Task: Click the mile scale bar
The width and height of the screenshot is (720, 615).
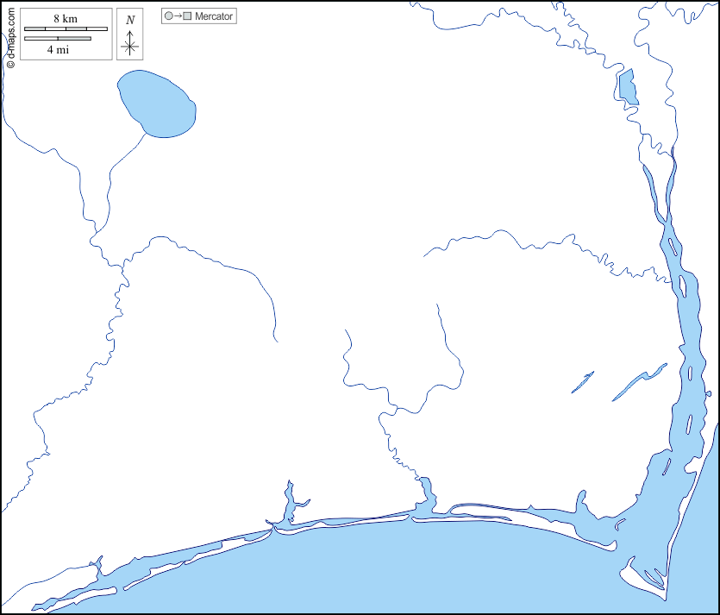Action: pyautogui.click(x=57, y=39)
